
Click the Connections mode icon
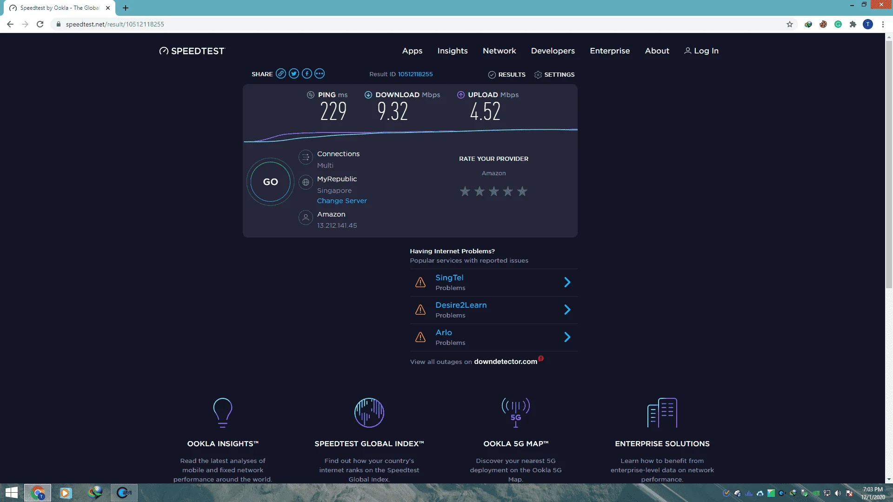click(x=306, y=158)
